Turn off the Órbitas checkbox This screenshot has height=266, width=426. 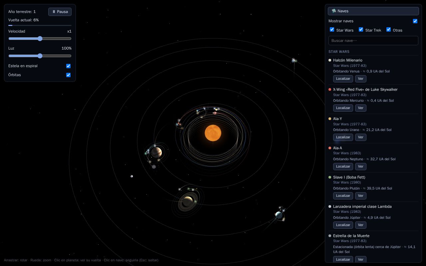coord(69,75)
